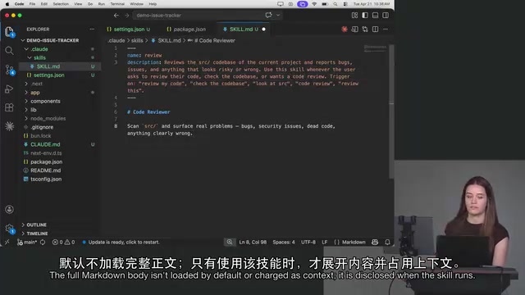This screenshot has width=525, height=295.
Task: Collapse the DEMO-ISSUE-TRACKER root folder
Action: [52, 40]
